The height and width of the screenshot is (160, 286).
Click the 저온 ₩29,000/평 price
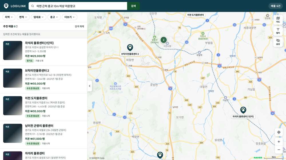pyautogui.click(x=35, y=56)
